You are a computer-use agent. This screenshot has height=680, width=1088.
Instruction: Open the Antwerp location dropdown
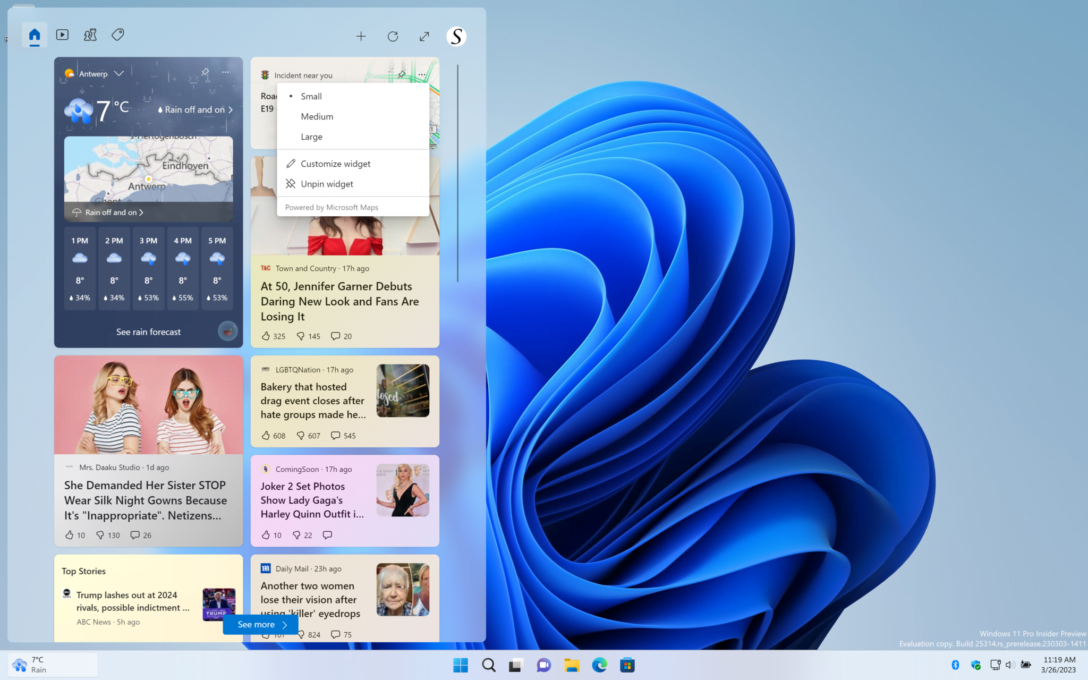pyautogui.click(x=119, y=73)
